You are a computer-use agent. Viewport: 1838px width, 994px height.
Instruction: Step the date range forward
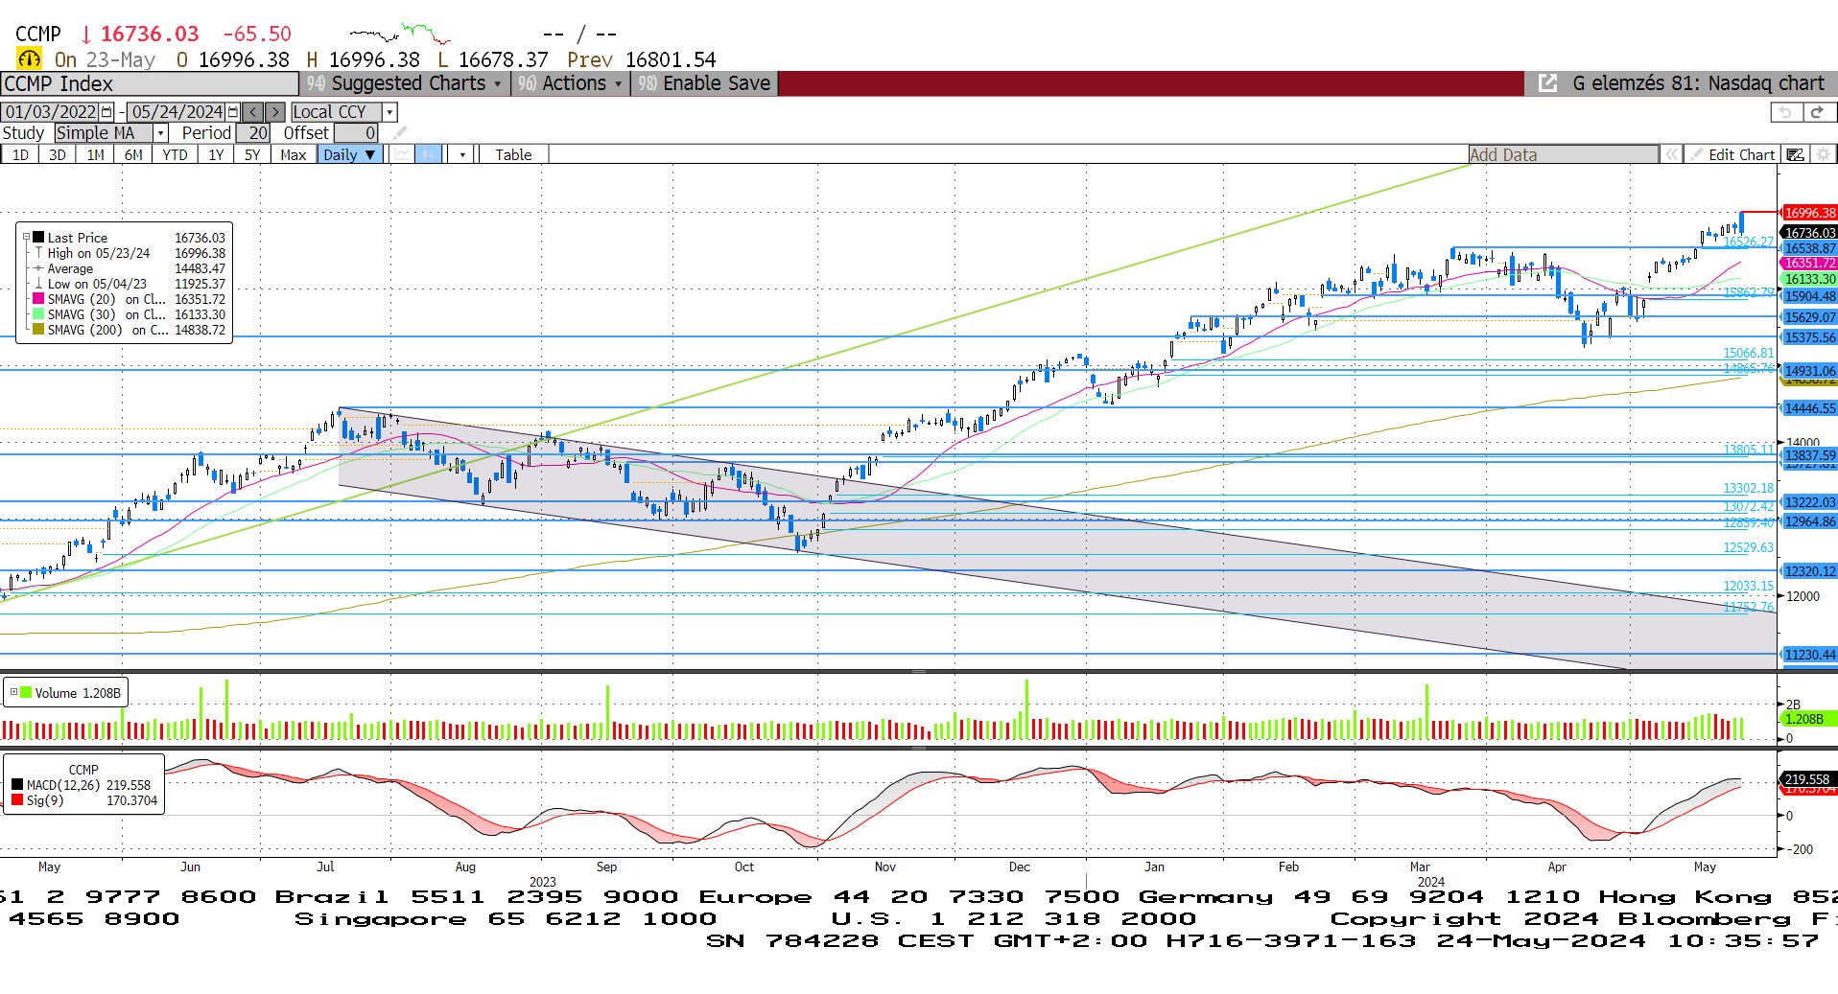coord(275,112)
